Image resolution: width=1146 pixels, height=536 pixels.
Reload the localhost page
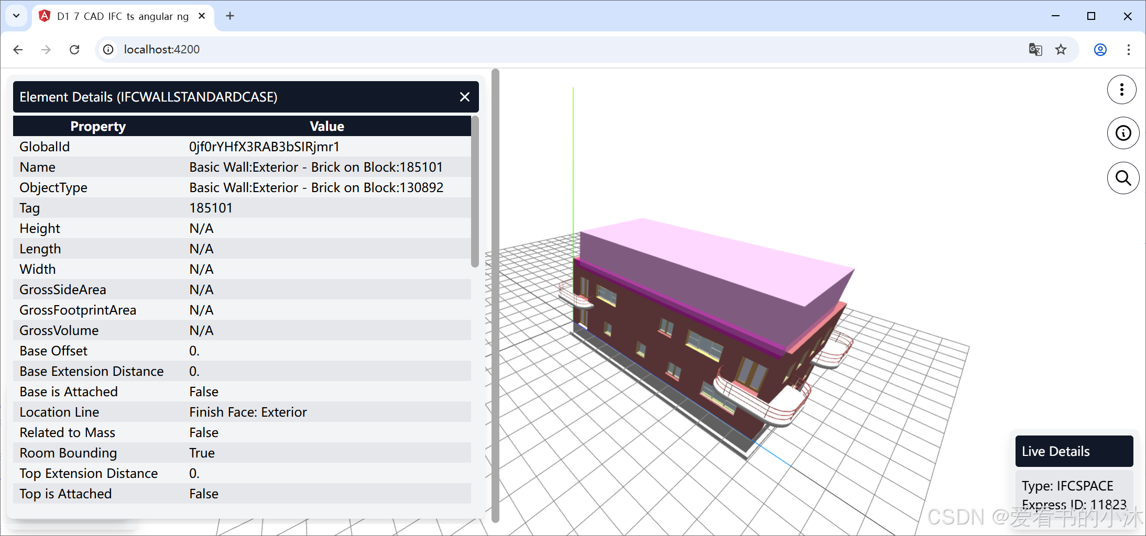point(74,49)
